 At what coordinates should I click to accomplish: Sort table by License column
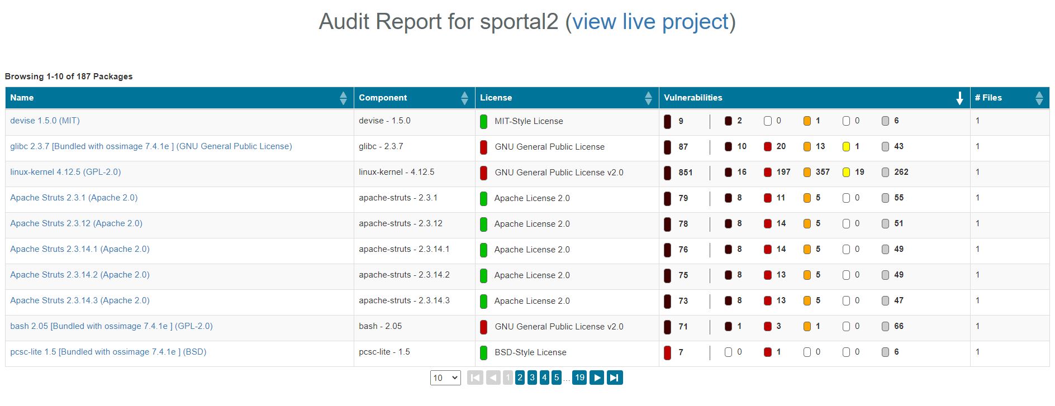pyautogui.click(x=648, y=98)
